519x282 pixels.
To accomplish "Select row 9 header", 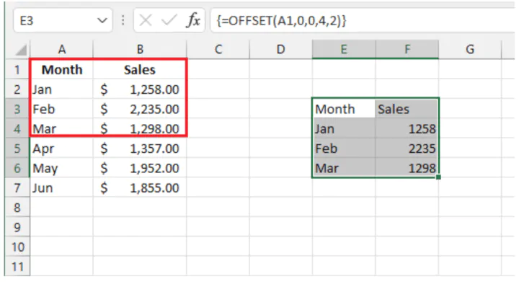I will pos(17,227).
